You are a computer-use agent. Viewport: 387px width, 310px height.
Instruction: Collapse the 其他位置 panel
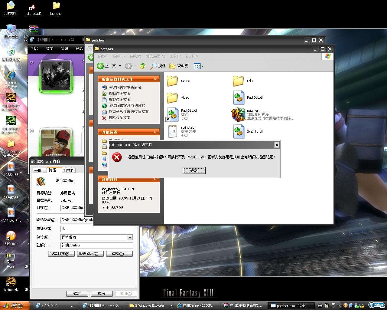click(155, 132)
